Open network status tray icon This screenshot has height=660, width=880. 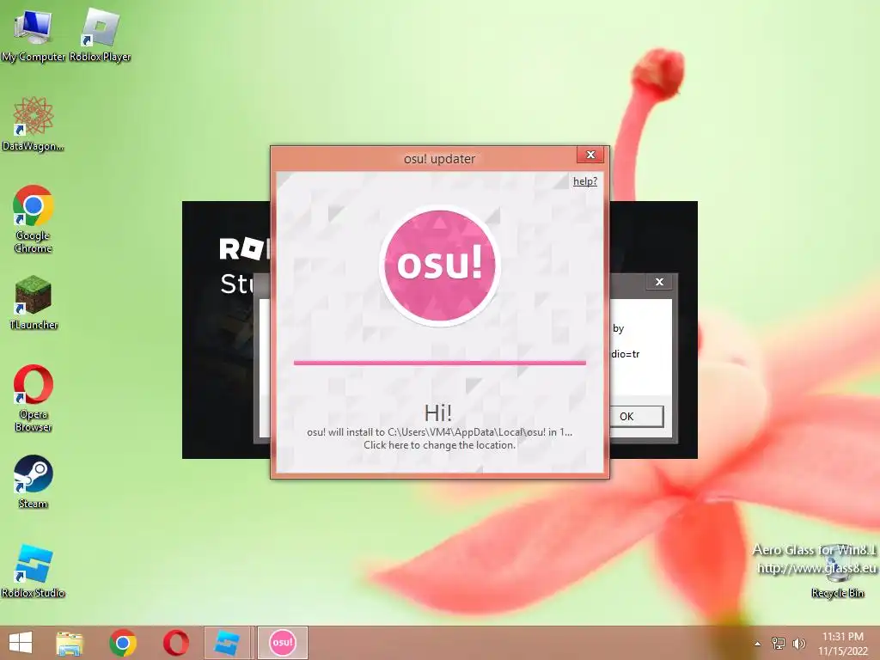pyautogui.click(x=779, y=643)
